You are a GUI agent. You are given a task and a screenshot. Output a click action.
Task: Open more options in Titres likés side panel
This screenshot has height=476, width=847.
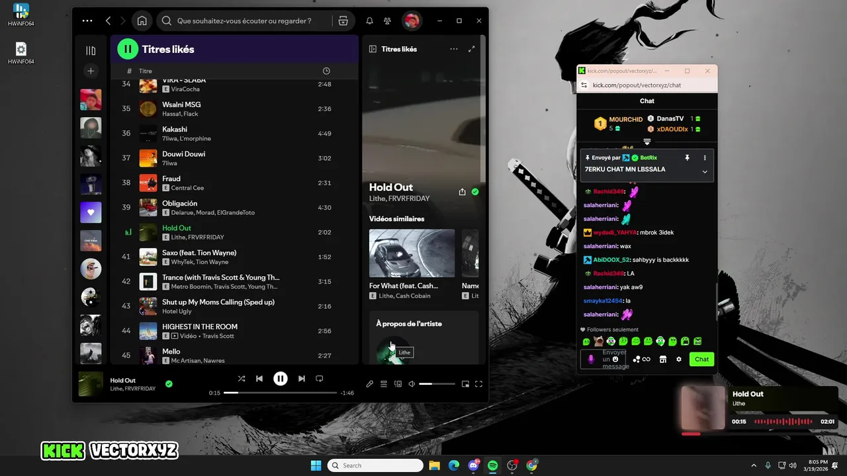pyautogui.click(x=453, y=49)
